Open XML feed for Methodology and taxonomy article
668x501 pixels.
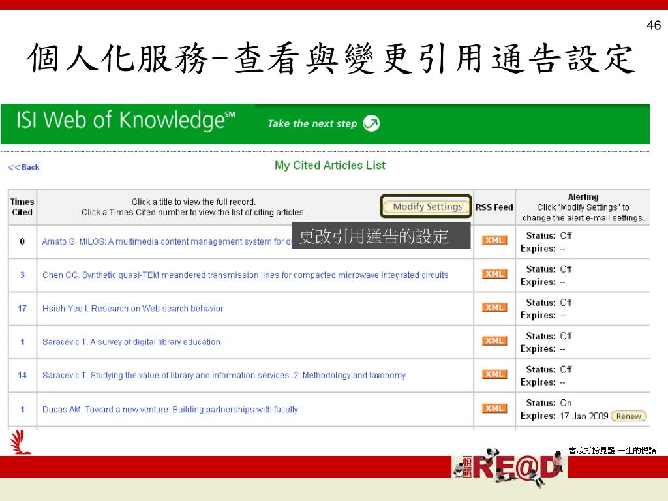[494, 374]
